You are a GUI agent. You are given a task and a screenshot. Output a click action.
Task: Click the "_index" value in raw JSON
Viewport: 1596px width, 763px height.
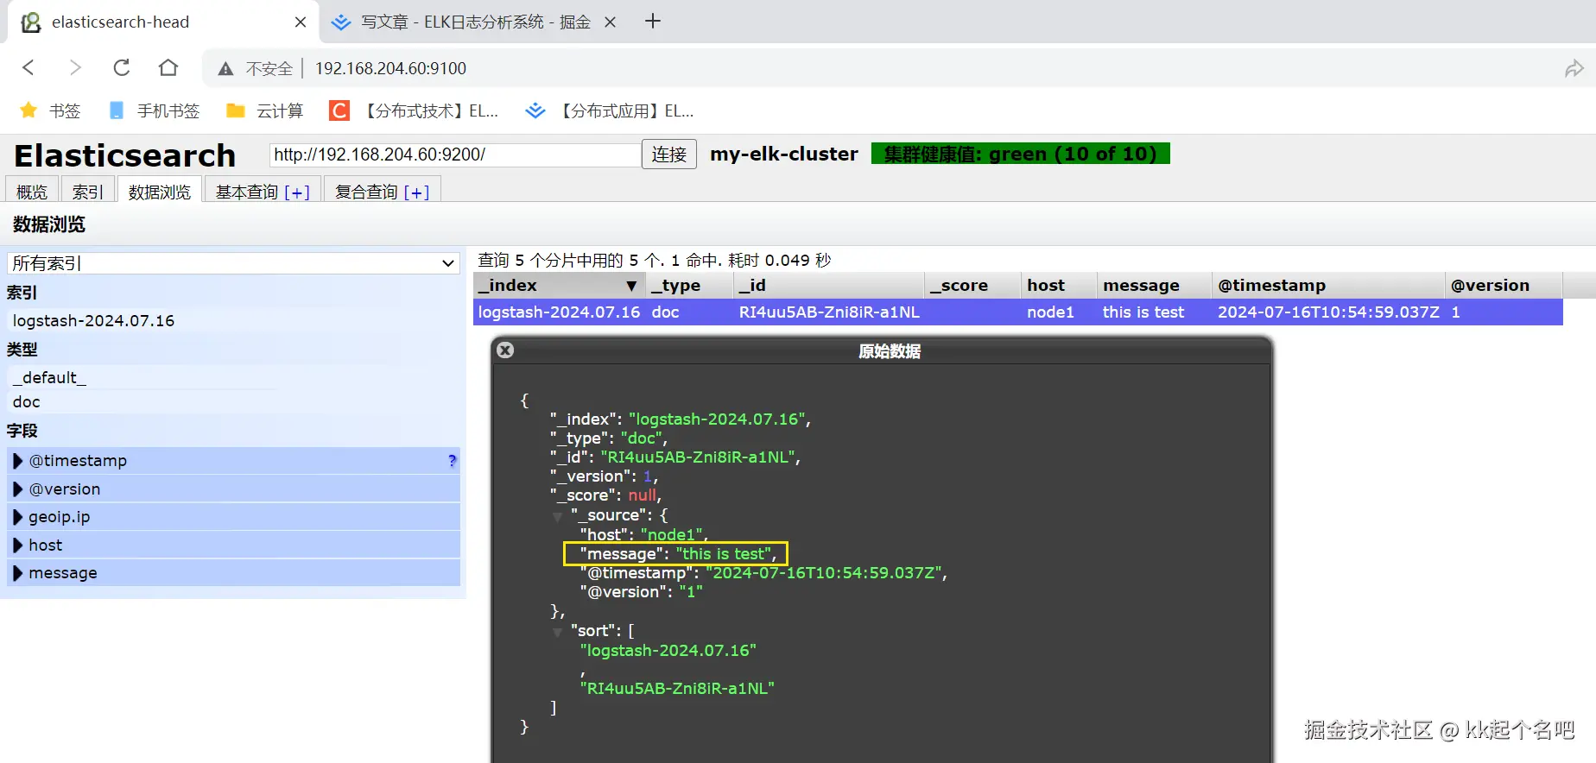pyautogui.click(x=719, y=419)
